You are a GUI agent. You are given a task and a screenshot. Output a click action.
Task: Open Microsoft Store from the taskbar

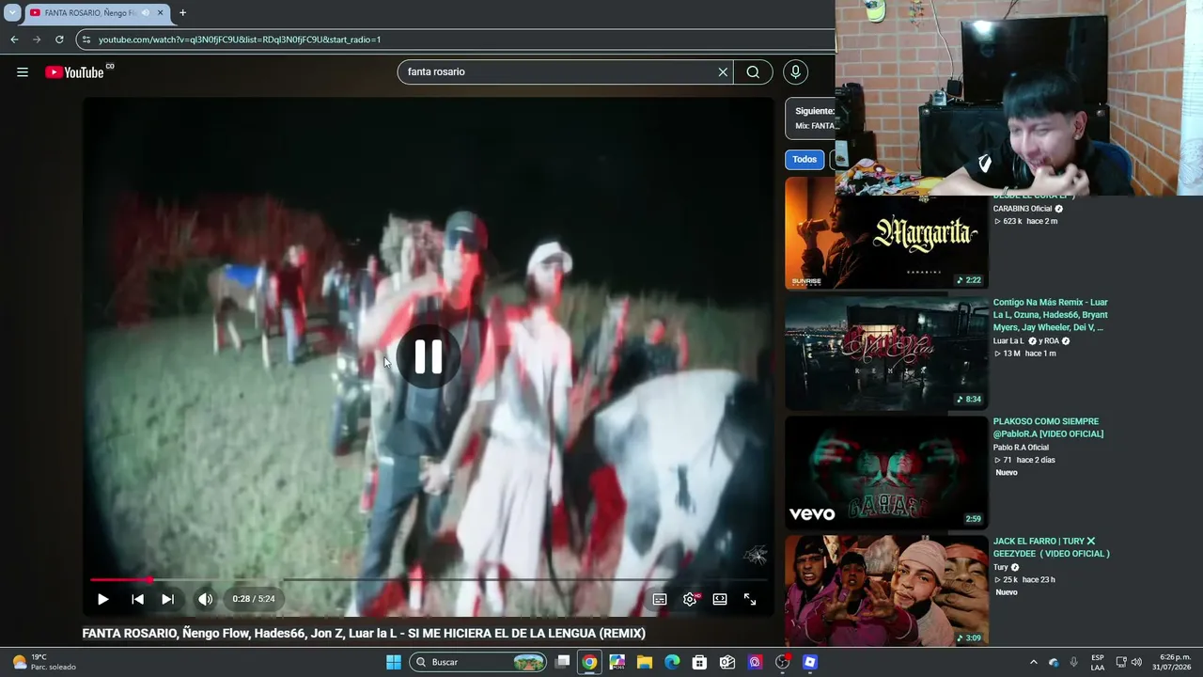699,662
